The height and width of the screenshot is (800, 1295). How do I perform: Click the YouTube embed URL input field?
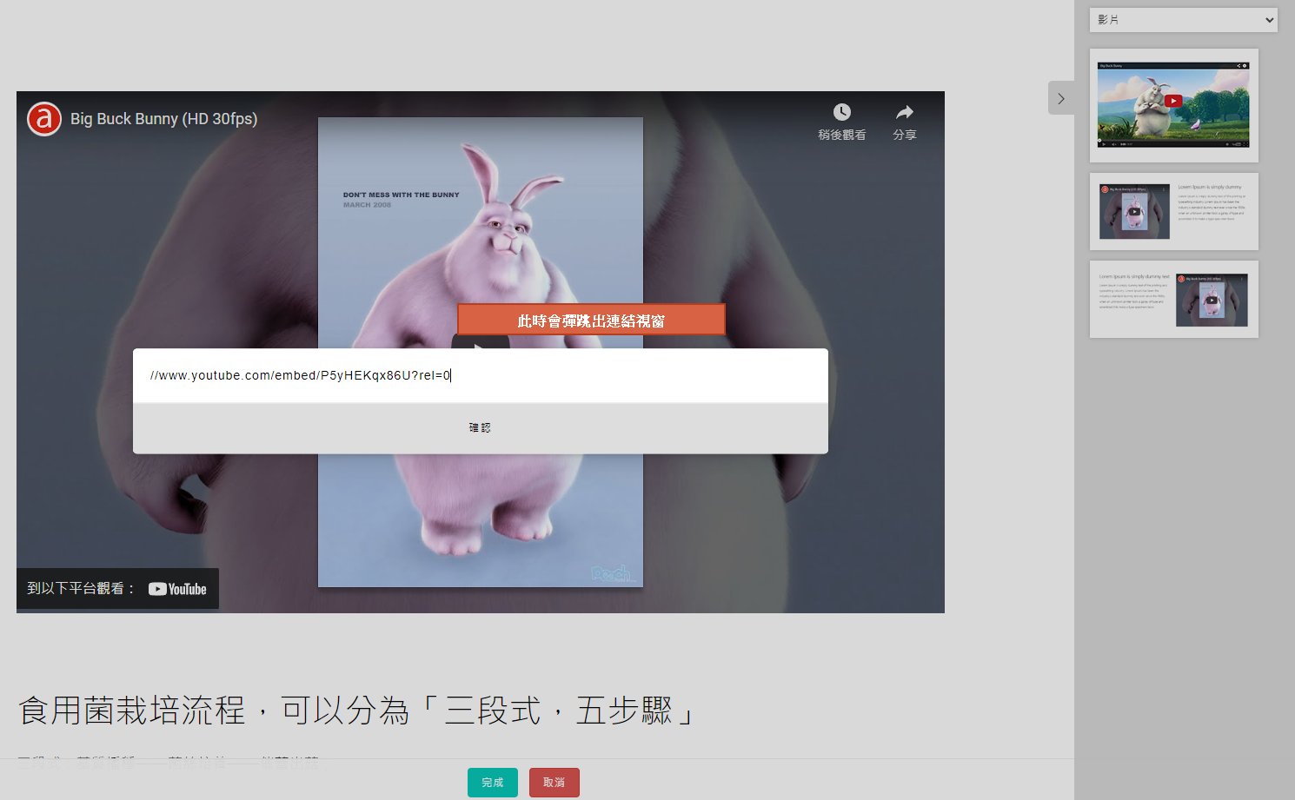pos(480,375)
